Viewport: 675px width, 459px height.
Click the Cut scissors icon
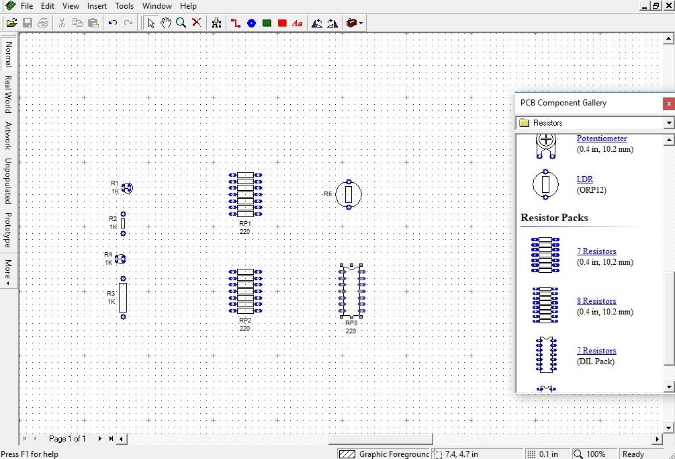[62, 23]
